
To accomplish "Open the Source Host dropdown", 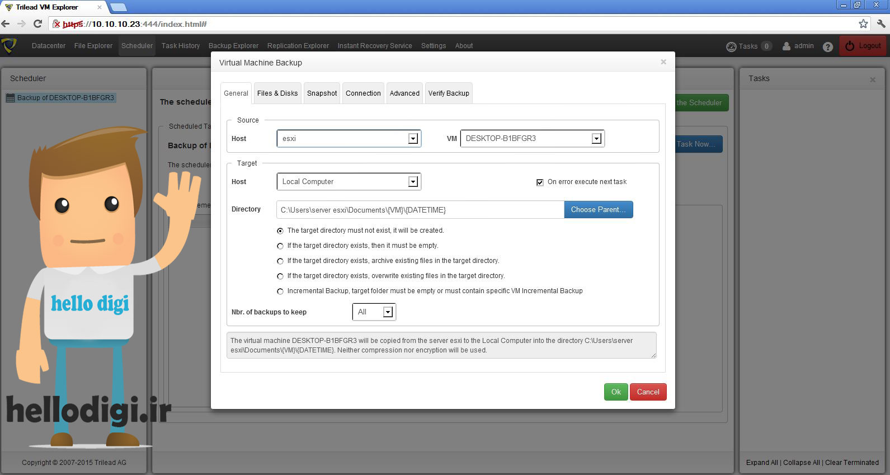I will click(349, 138).
